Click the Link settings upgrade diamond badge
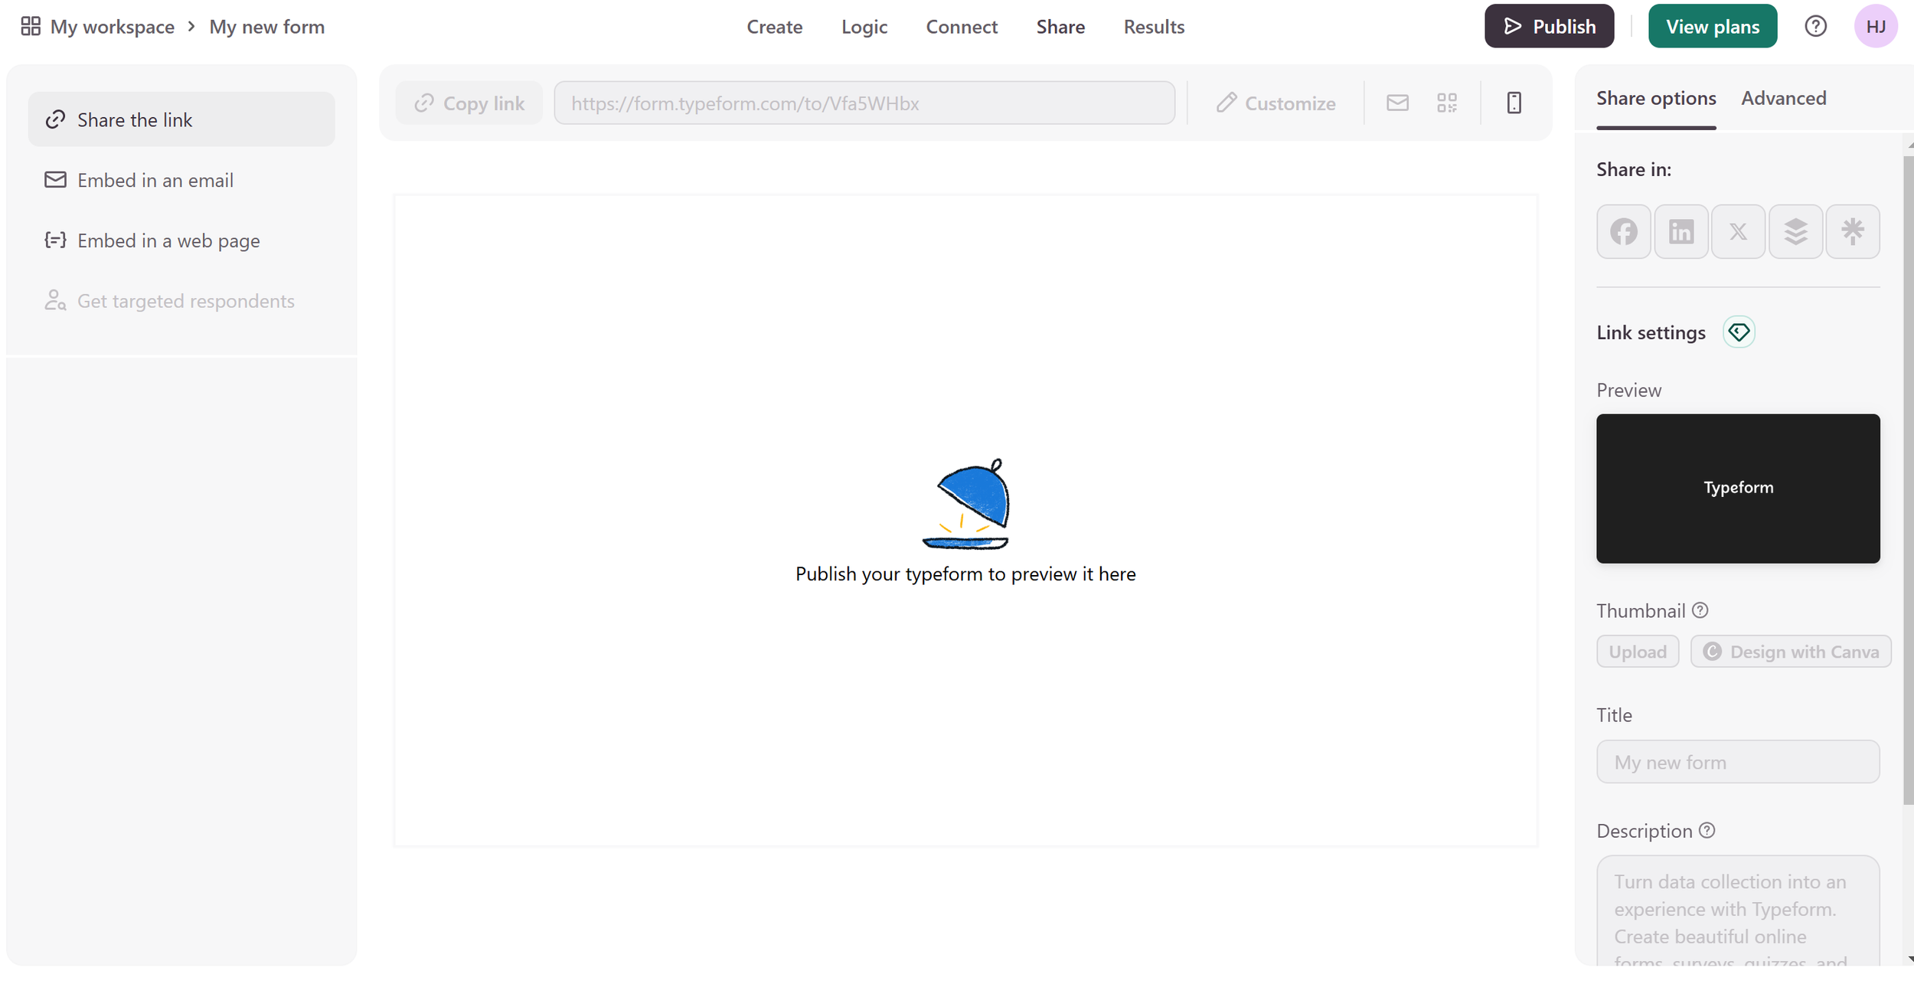The height and width of the screenshot is (987, 1914). tap(1739, 332)
